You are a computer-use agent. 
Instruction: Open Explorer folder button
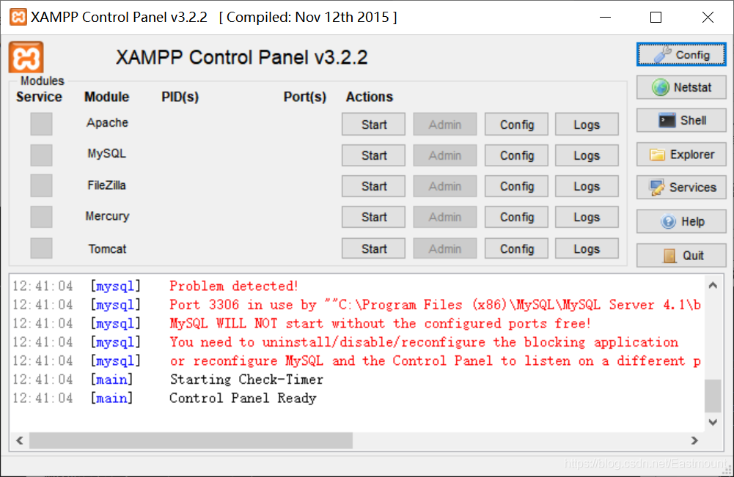point(681,155)
